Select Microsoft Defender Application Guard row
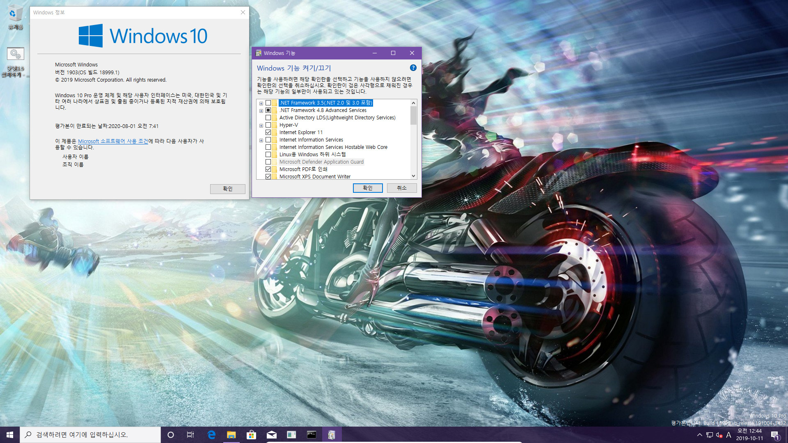Screen dimensions: 788x443 pyautogui.click(x=321, y=162)
